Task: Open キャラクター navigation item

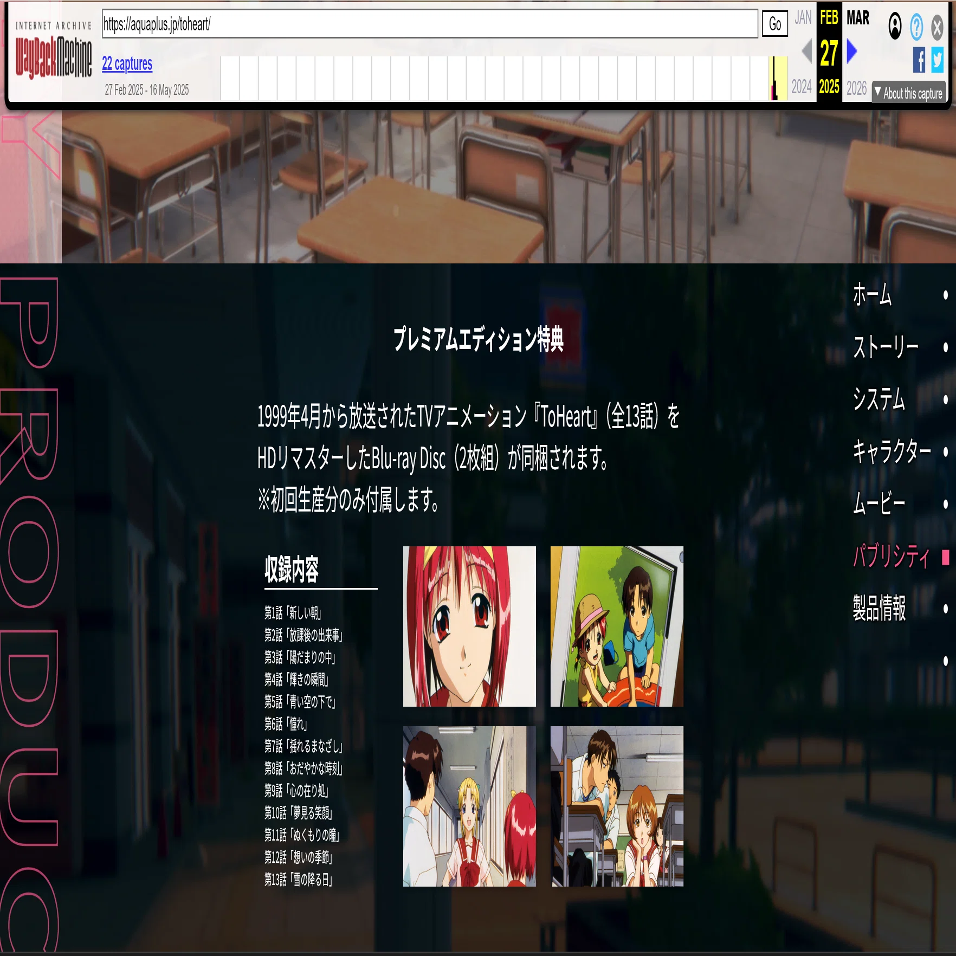Action: point(892,451)
